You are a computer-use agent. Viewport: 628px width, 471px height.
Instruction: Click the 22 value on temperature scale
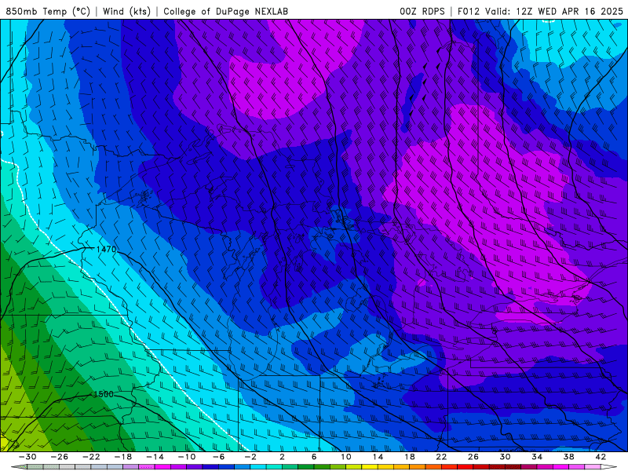[x=441, y=457]
